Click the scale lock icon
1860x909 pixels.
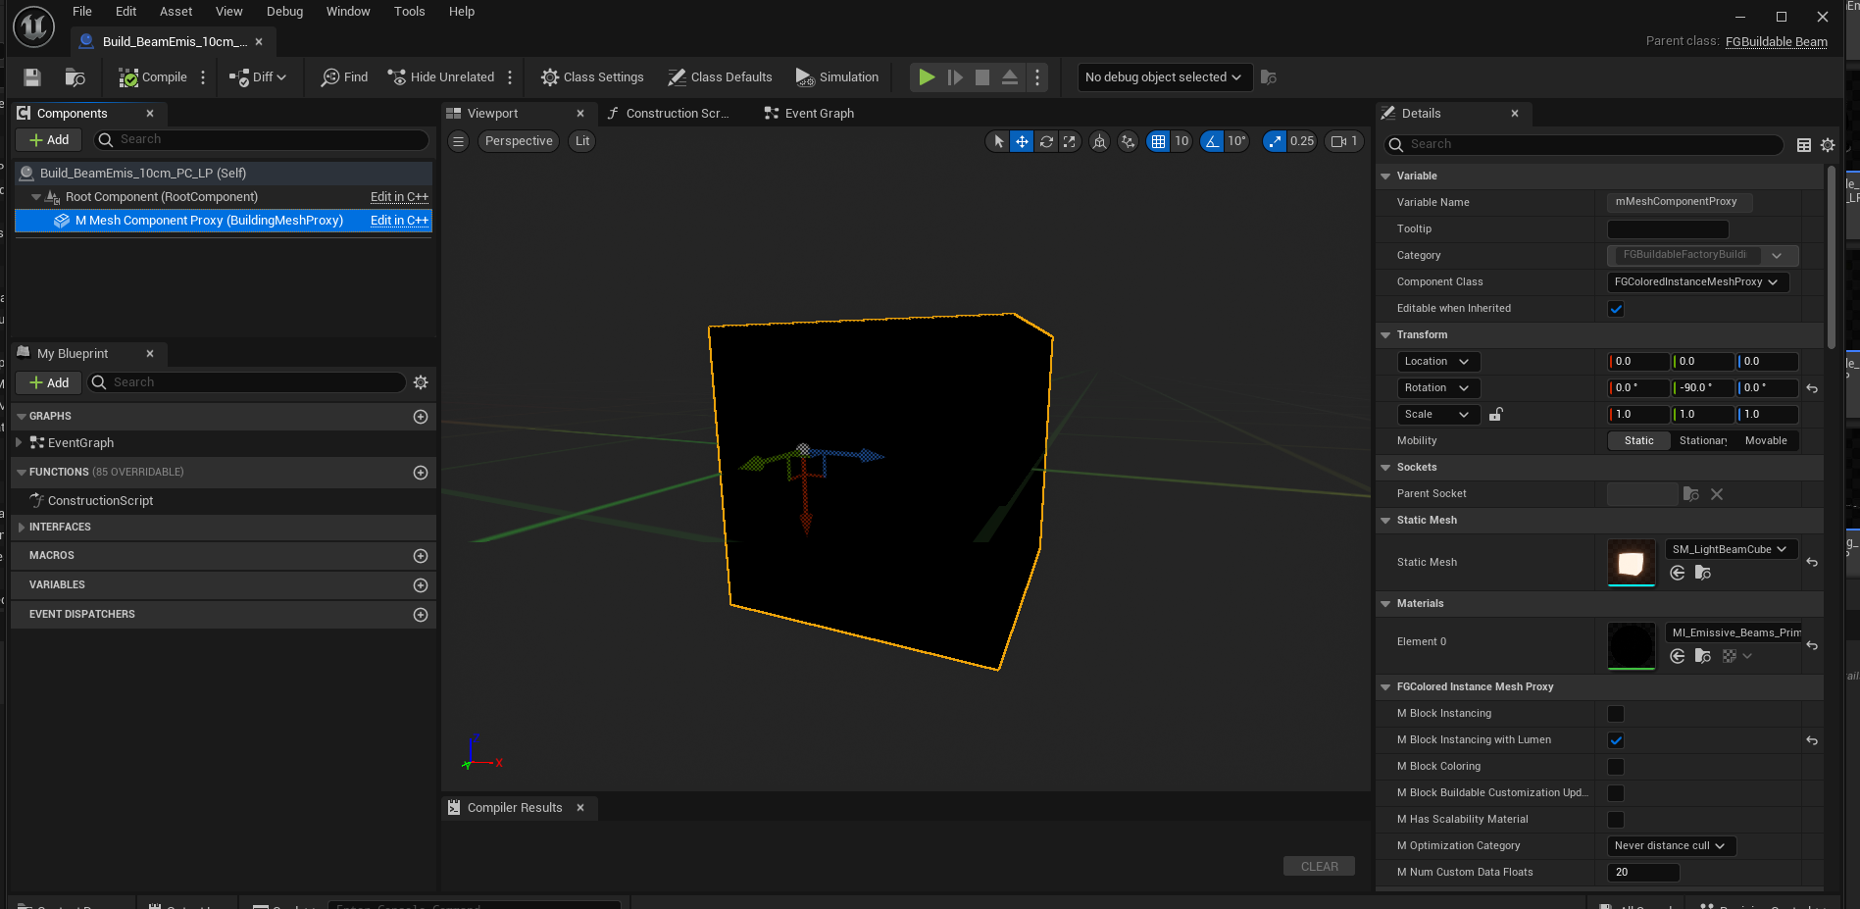(1496, 415)
